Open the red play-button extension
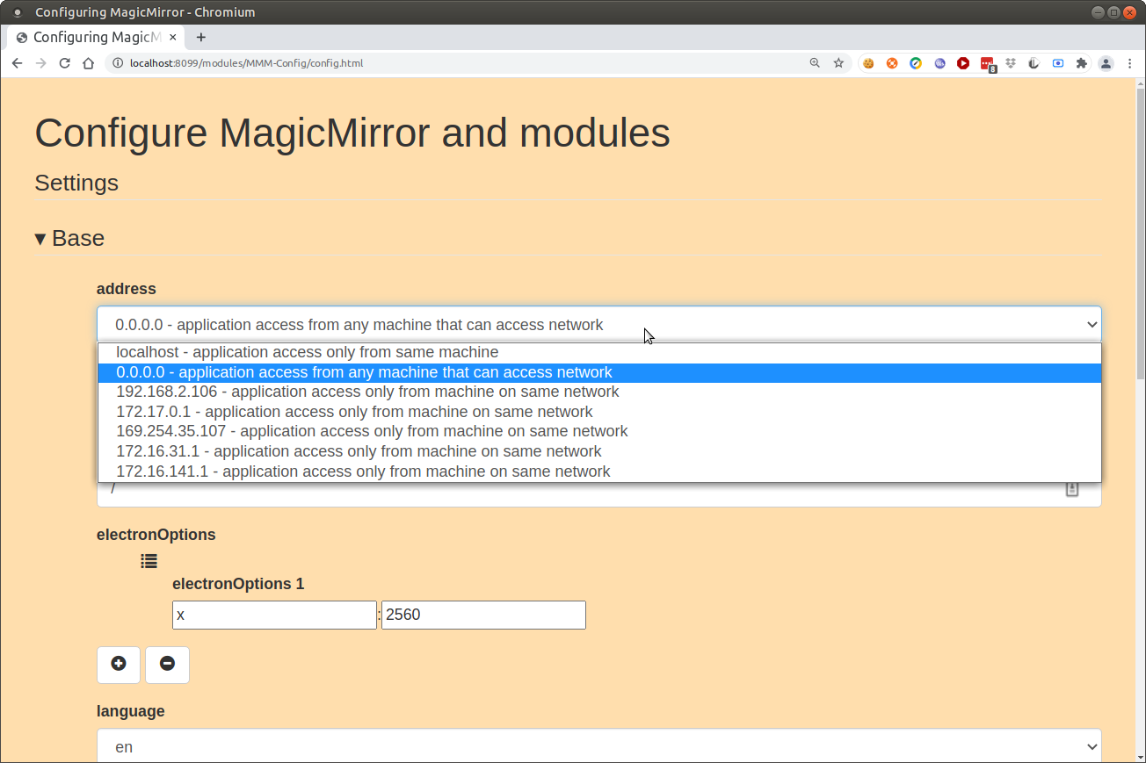Screen dimensions: 1146x763 [x=963, y=63]
